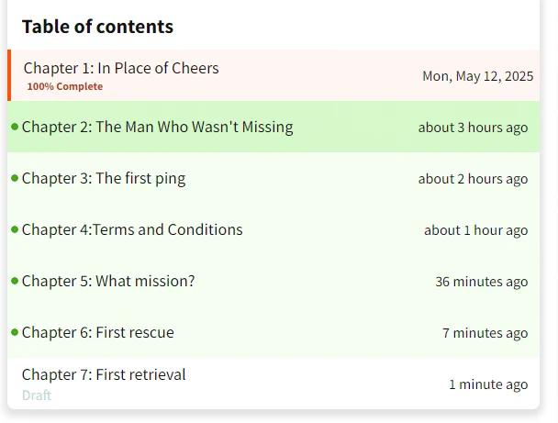Click green dot beside Chapter 2
Screen dimensions: 558x423
pyautogui.click(x=15, y=127)
